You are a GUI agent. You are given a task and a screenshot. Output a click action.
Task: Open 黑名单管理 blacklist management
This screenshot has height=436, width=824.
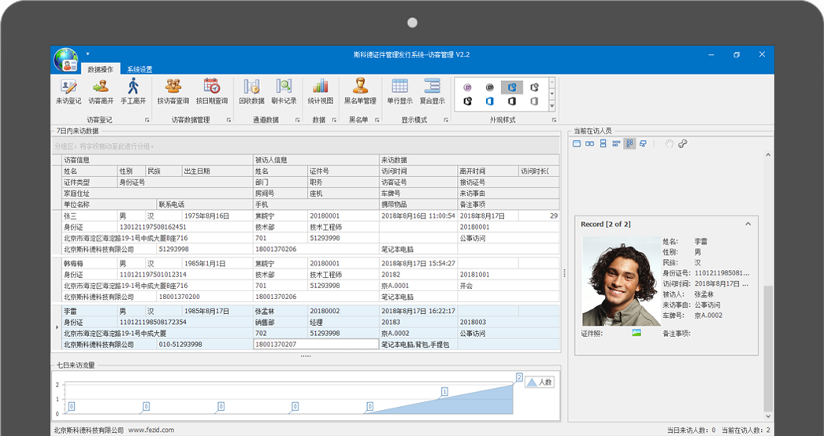pos(360,91)
